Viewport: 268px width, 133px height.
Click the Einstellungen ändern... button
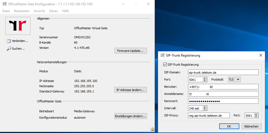point(131,116)
